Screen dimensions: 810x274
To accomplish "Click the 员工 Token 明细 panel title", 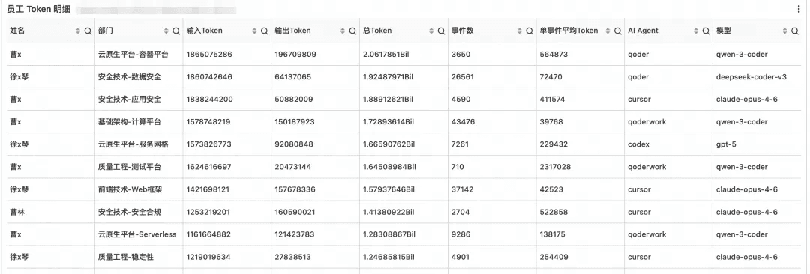I will tap(39, 9).
